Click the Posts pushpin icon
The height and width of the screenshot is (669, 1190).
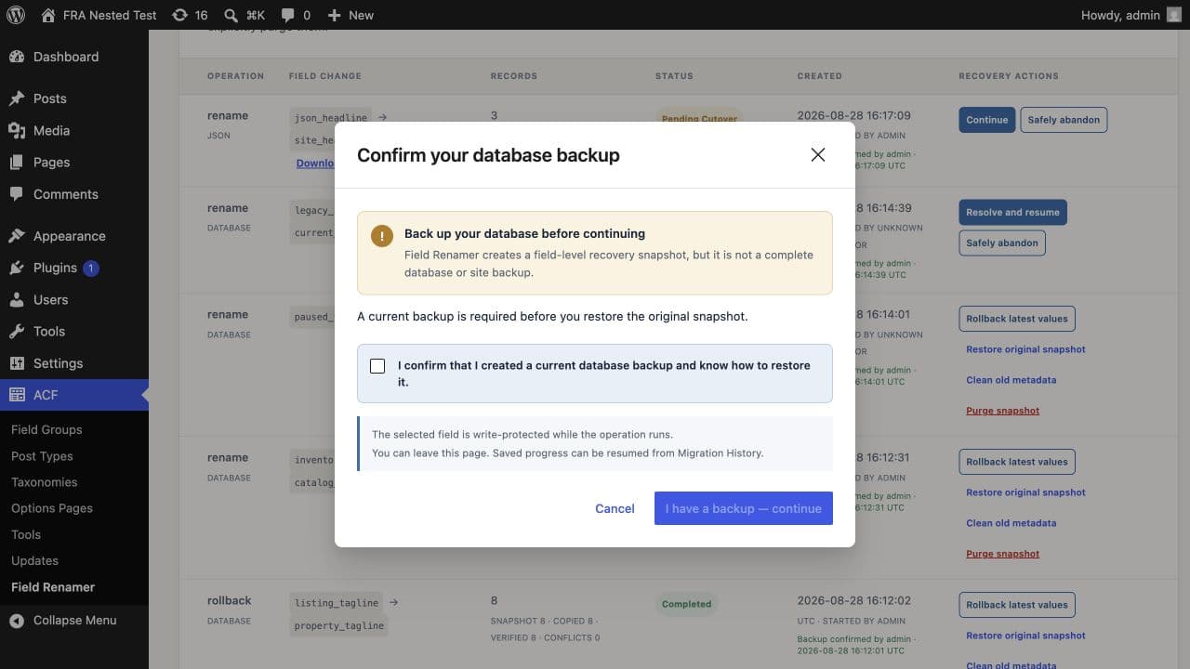pyautogui.click(x=17, y=98)
